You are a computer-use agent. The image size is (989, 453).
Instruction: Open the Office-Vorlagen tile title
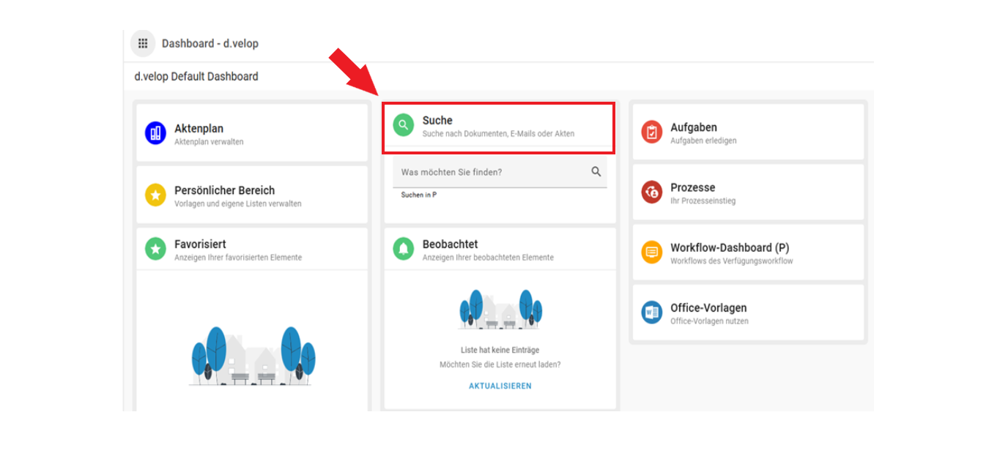point(708,308)
